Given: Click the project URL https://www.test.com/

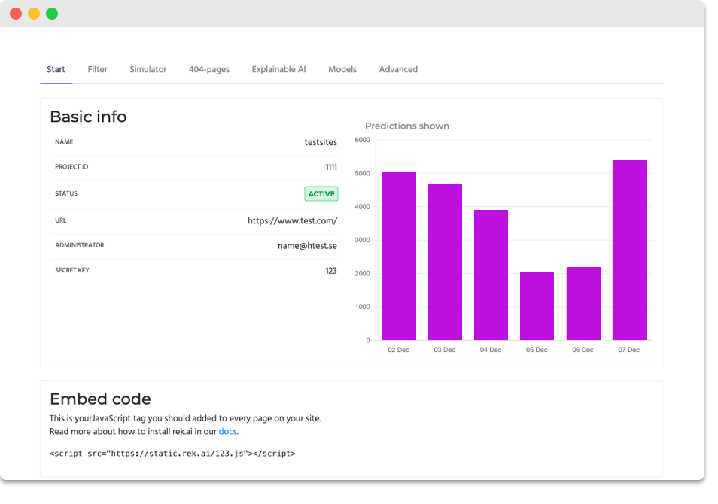Looking at the screenshot, I should click(x=292, y=221).
